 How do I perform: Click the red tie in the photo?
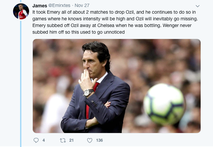click(91, 100)
